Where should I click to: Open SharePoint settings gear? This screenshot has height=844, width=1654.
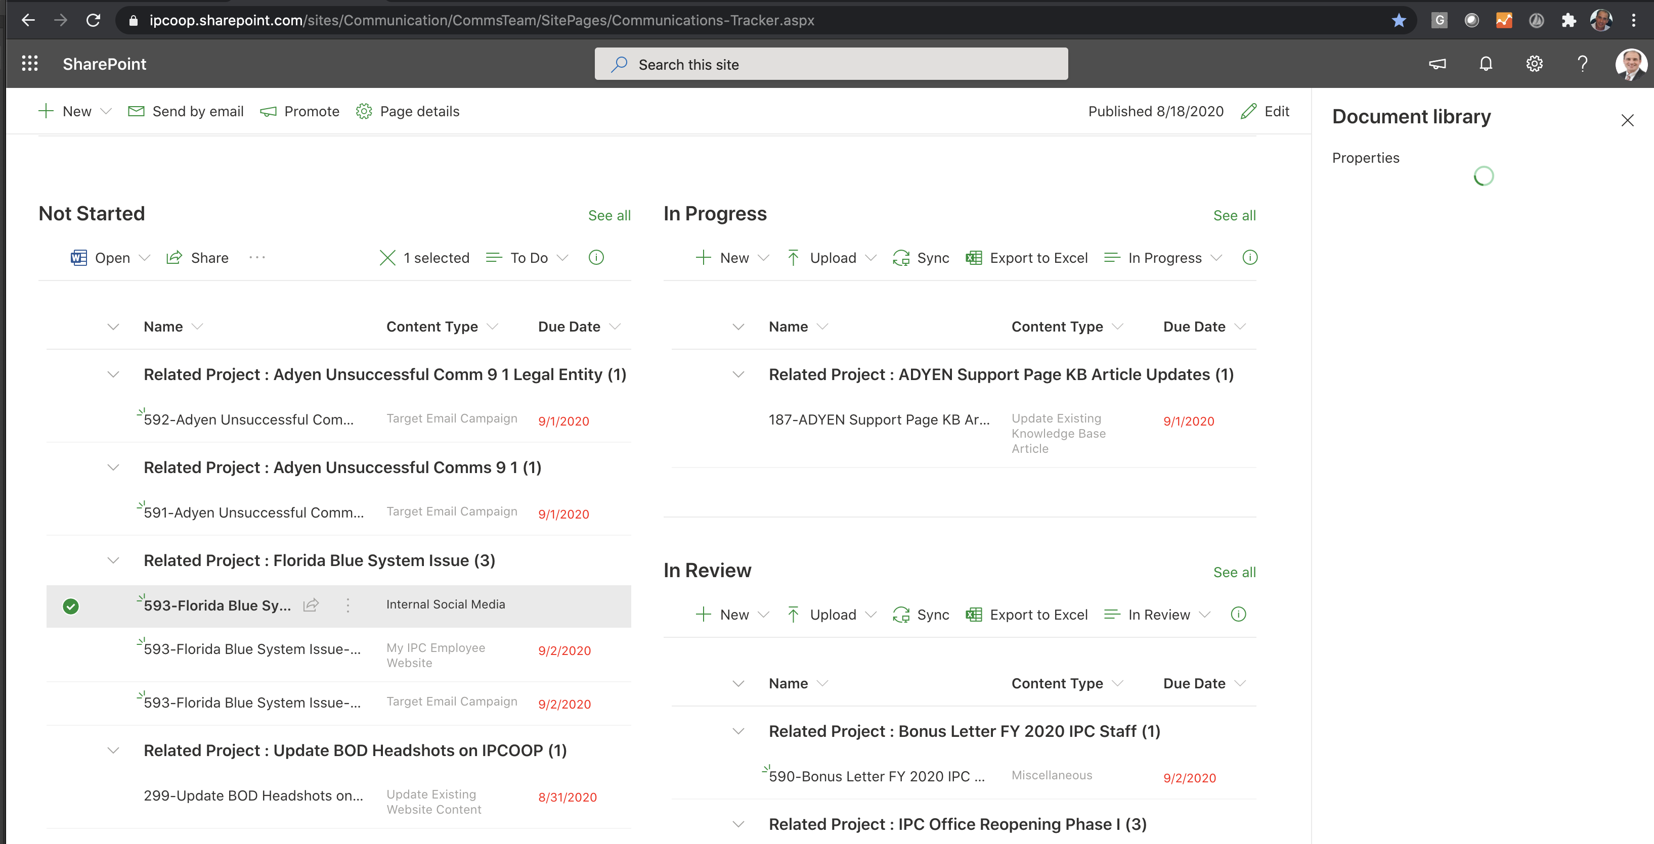click(1534, 64)
